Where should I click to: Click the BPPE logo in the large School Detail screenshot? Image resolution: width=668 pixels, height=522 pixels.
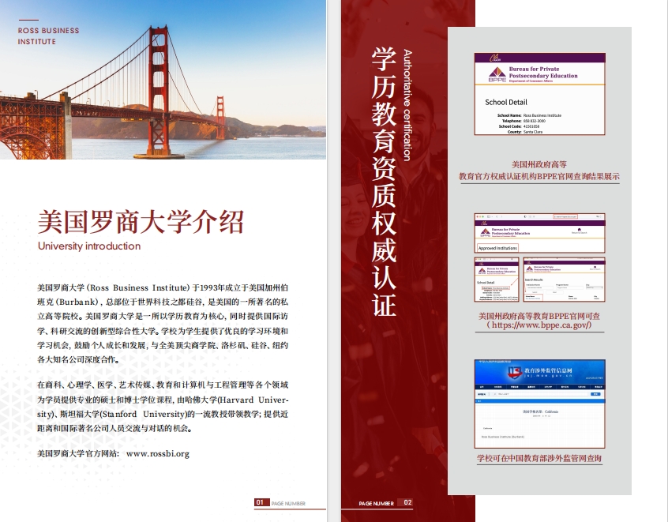tap(497, 74)
